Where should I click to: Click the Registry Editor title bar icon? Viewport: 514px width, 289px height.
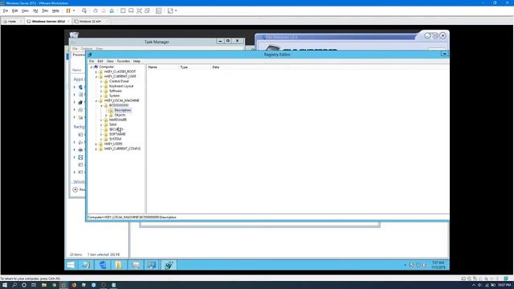coord(90,55)
